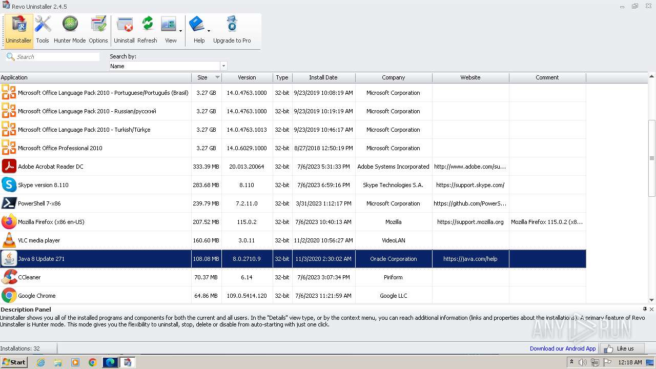The height and width of the screenshot is (369, 656).
Task: Refresh the installed programs list
Action: tap(147, 30)
